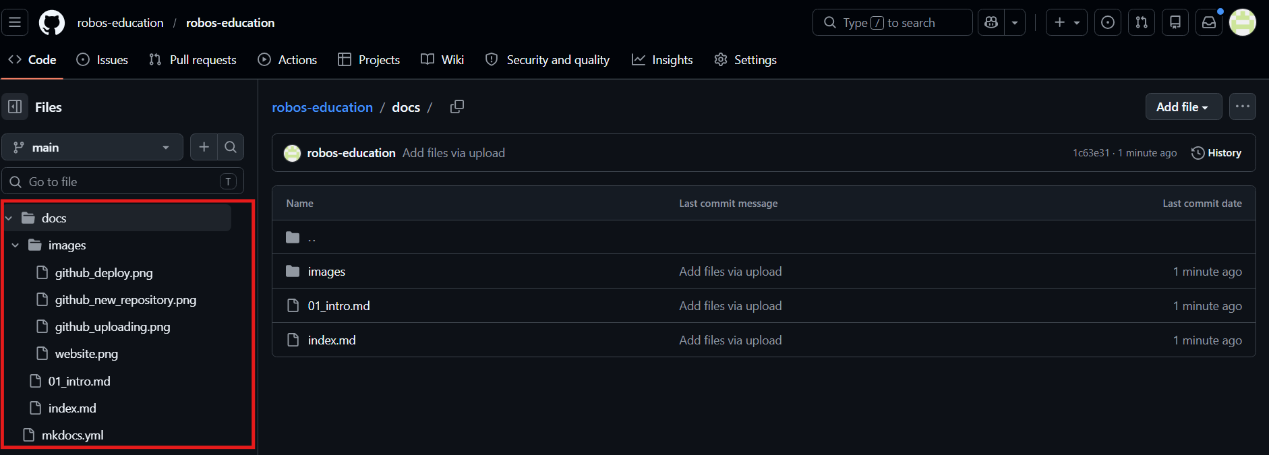The image size is (1269, 455).
Task: Click commit message of images row
Action: (x=730, y=272)
